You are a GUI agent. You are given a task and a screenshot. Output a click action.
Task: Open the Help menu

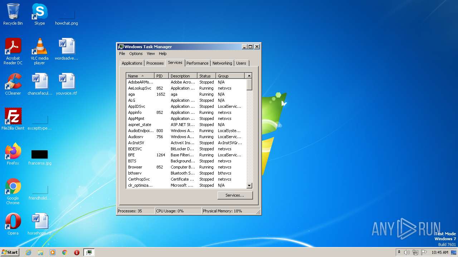pyautogui.click(x=163, y=54)
